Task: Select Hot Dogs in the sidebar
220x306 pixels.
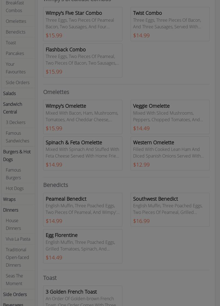Action: pyautogui.click(x=15, y=188)
